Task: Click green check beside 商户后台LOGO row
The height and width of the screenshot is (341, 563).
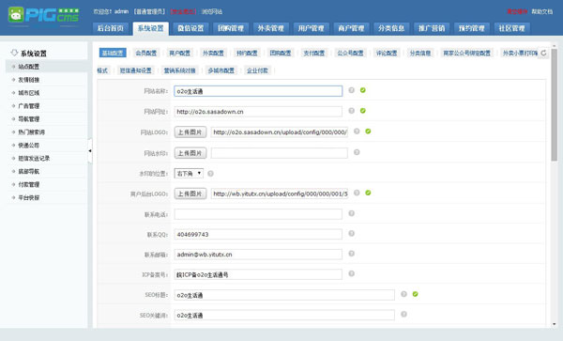Action: [368, 193]
